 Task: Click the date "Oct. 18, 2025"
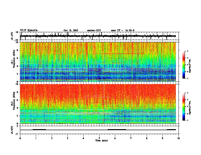(x=71, y=30)
